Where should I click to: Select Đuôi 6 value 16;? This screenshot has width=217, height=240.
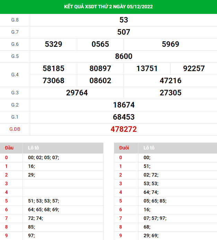[x=147, y=210]
